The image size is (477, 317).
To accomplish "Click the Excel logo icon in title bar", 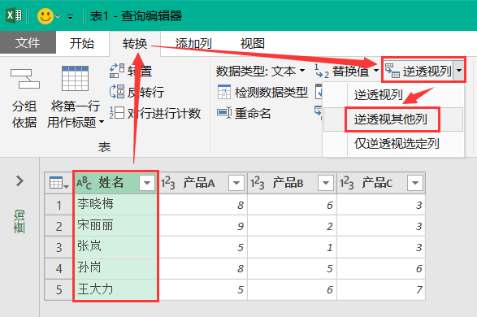I will point(14,15).
